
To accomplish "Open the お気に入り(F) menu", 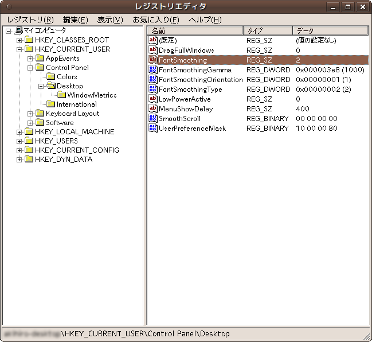I will [x=156, y=20].
